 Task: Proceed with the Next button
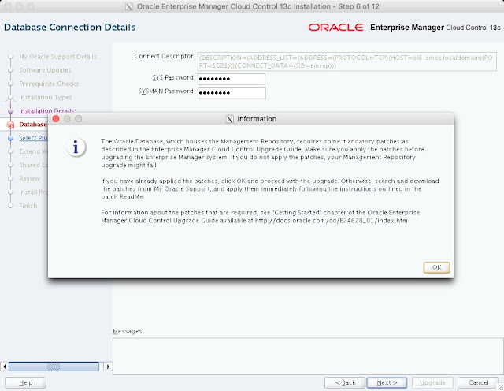coord(387,382)
